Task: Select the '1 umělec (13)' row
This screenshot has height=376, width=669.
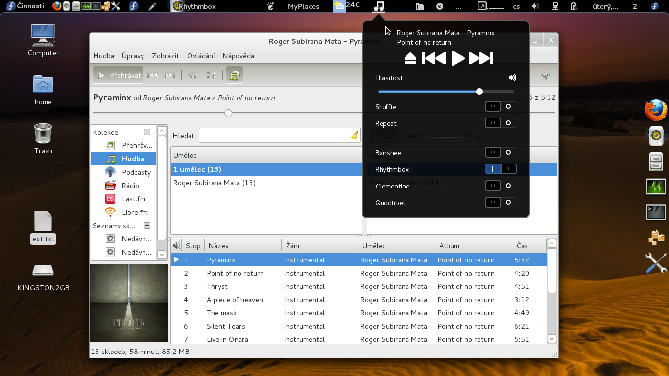Action: tap(267, 169)
